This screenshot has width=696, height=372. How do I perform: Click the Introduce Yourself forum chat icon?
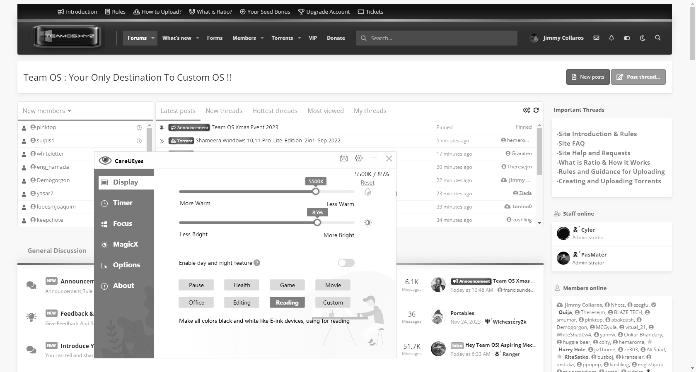point(31,350)
